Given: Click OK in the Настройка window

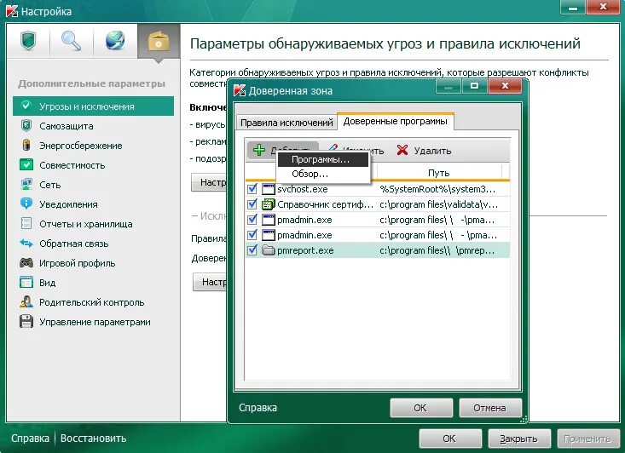Looking at the screenshot, I should pyautogui.click(x=449, y=439).
